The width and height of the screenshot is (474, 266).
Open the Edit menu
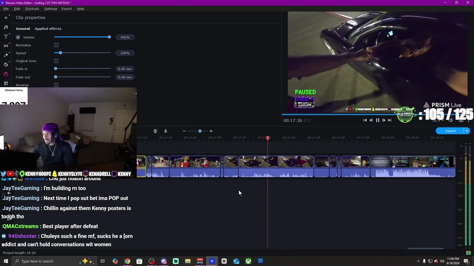[x=17, y=9]
